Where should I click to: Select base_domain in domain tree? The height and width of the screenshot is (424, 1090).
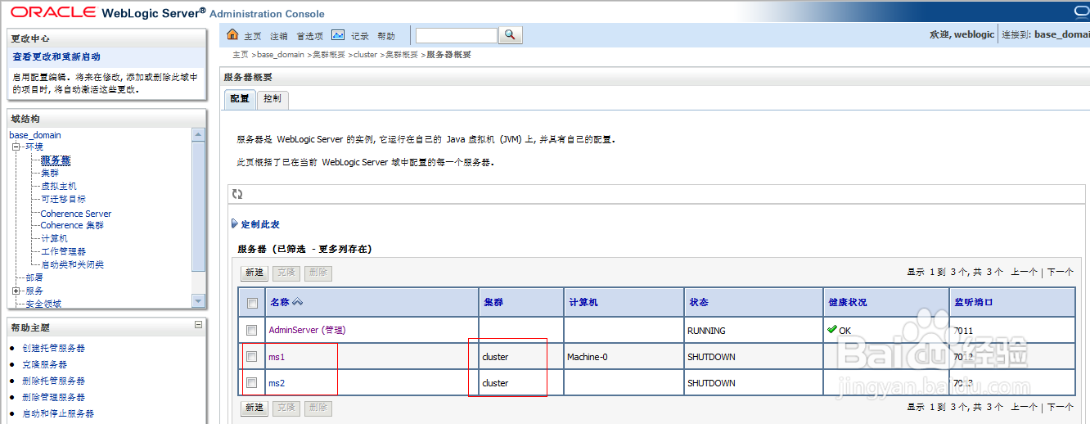pos(35,135)
